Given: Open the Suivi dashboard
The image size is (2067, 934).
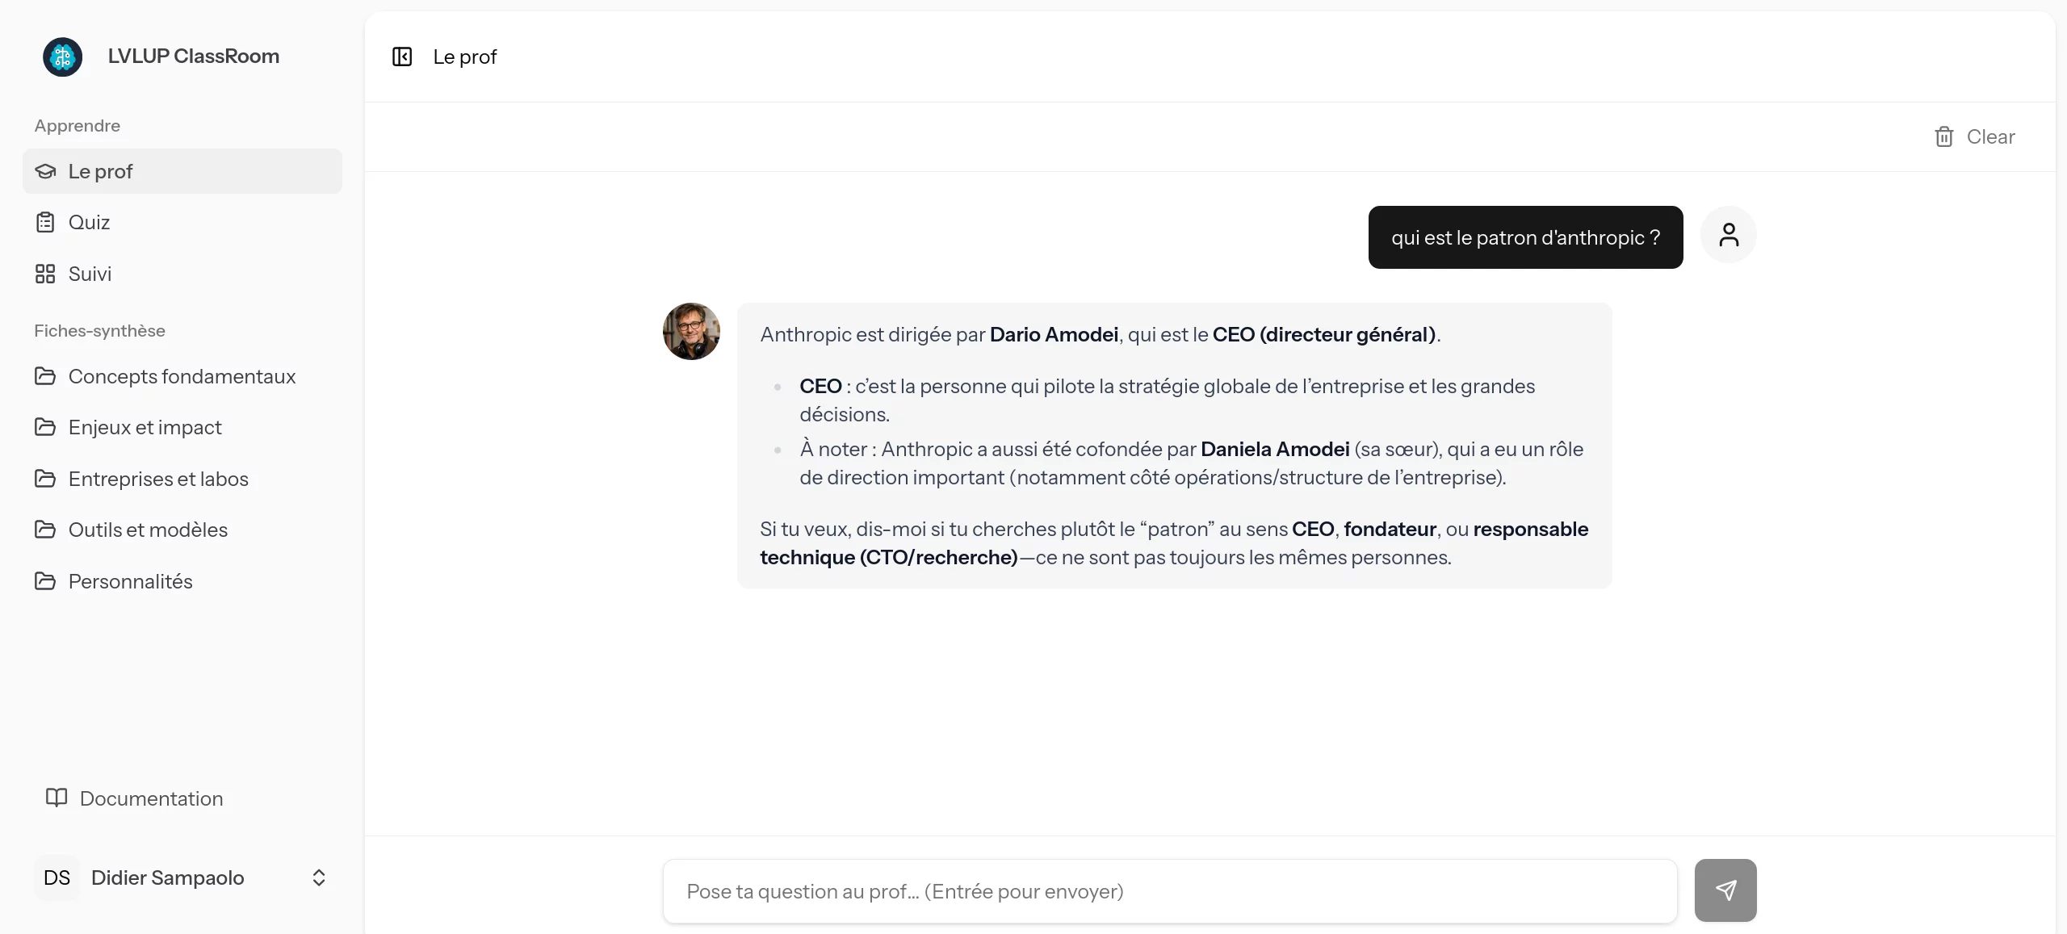Looking at the screenshot, I should pos(90,274).
